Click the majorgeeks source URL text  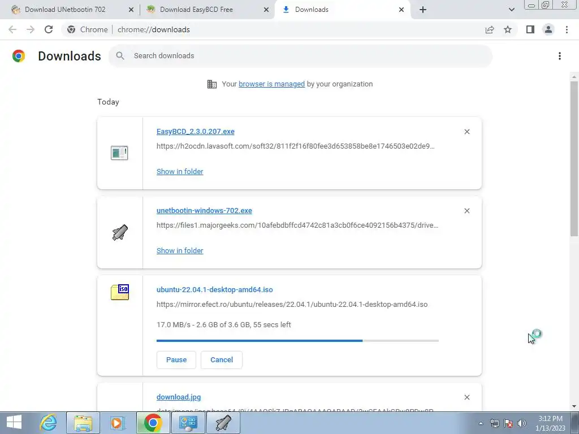tap(297, 225)
